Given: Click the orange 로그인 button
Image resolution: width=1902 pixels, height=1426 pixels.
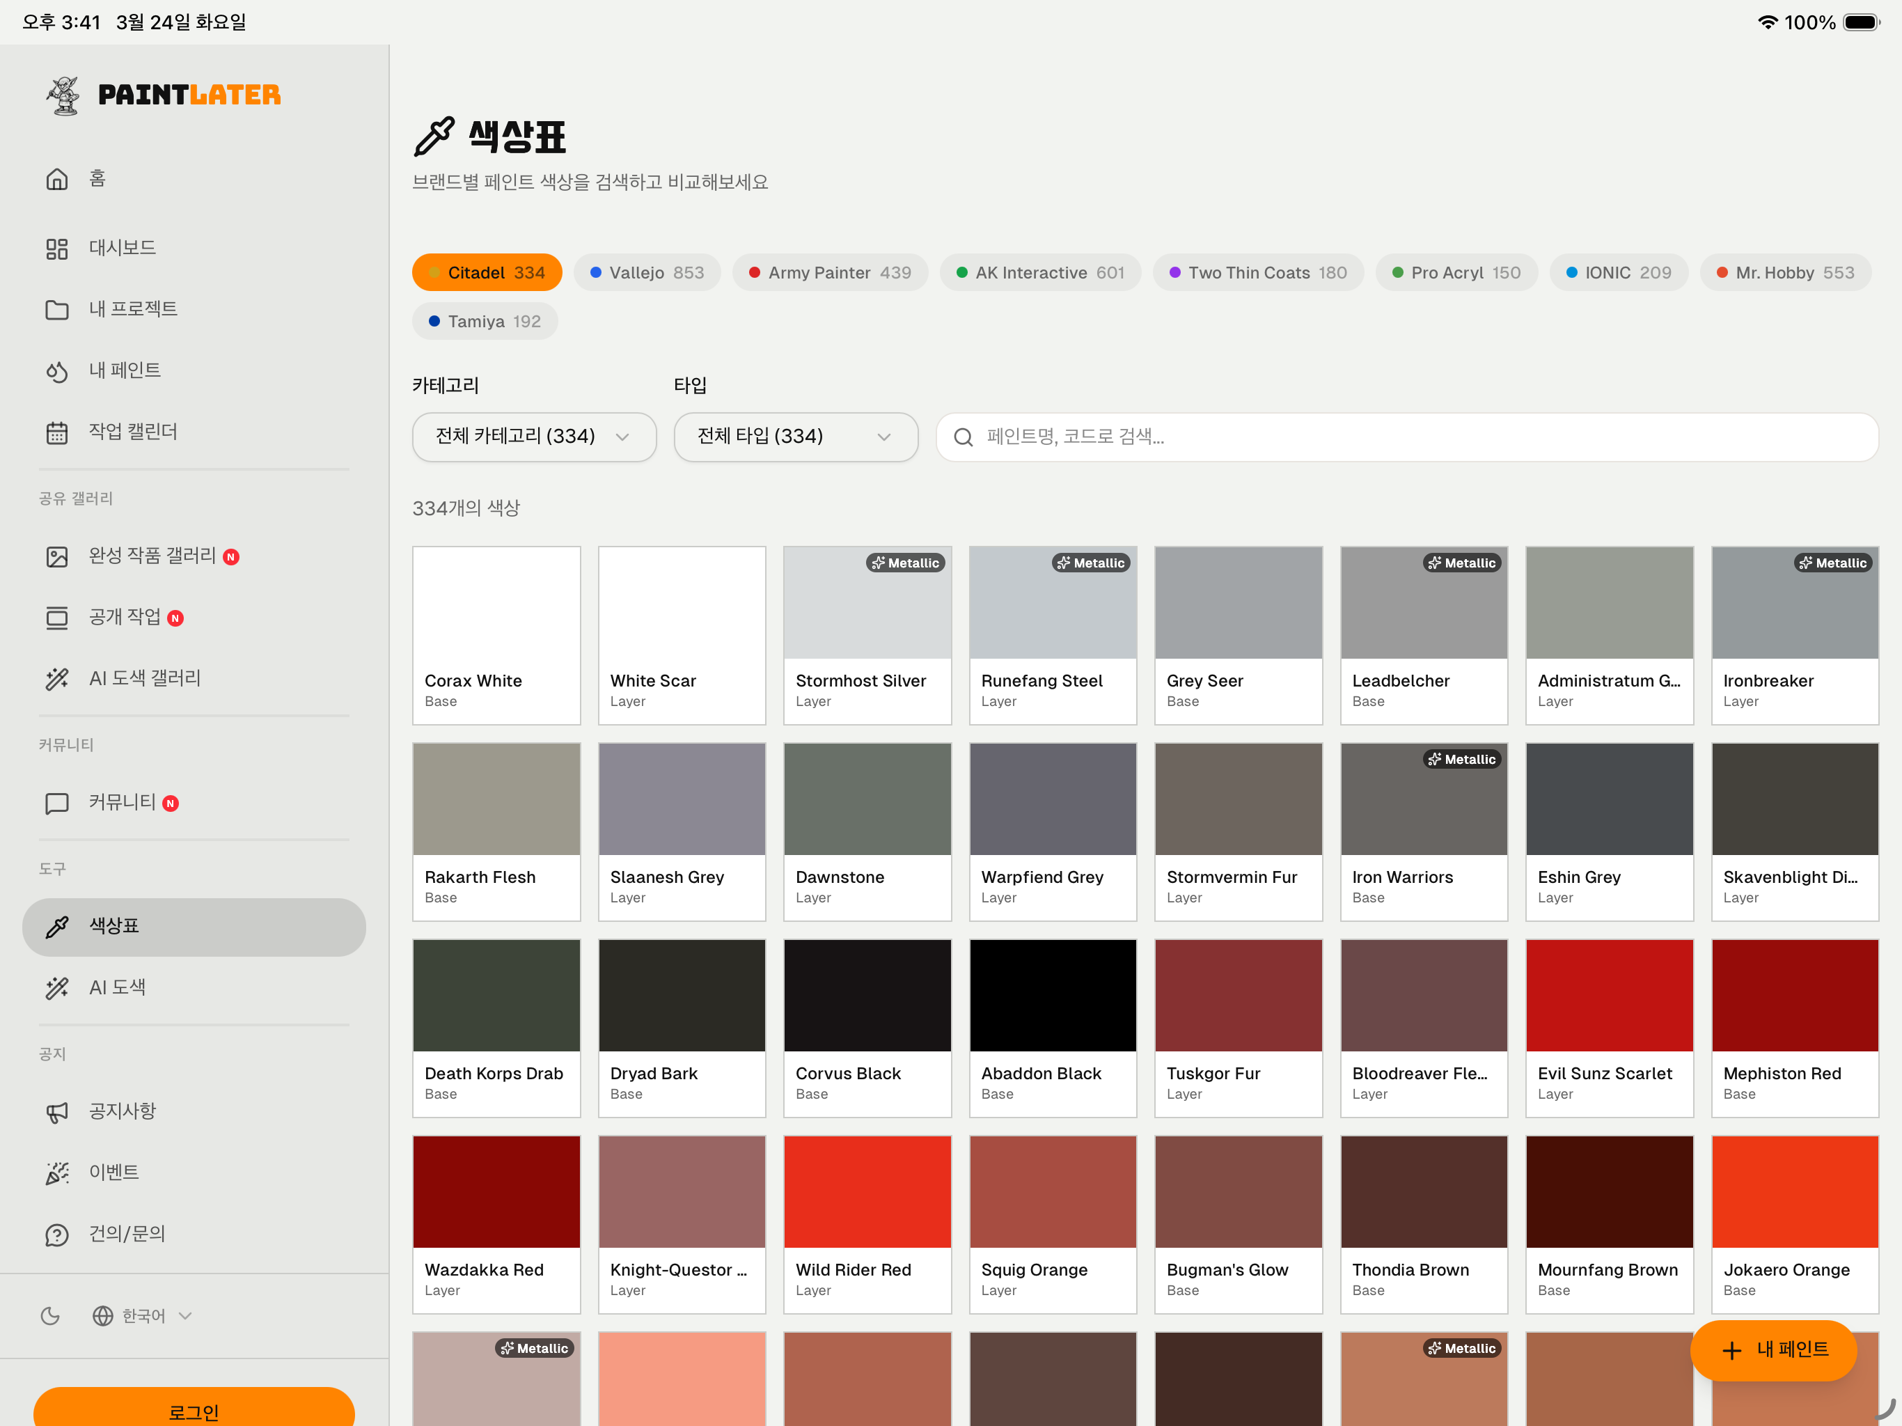Looking at the screenshot, I should [x=194, y=1407].
